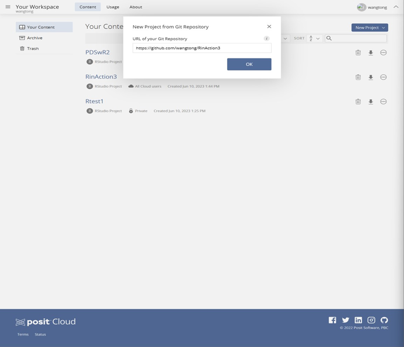Open the hamburger navigation menu

click(x=8, y=7)
